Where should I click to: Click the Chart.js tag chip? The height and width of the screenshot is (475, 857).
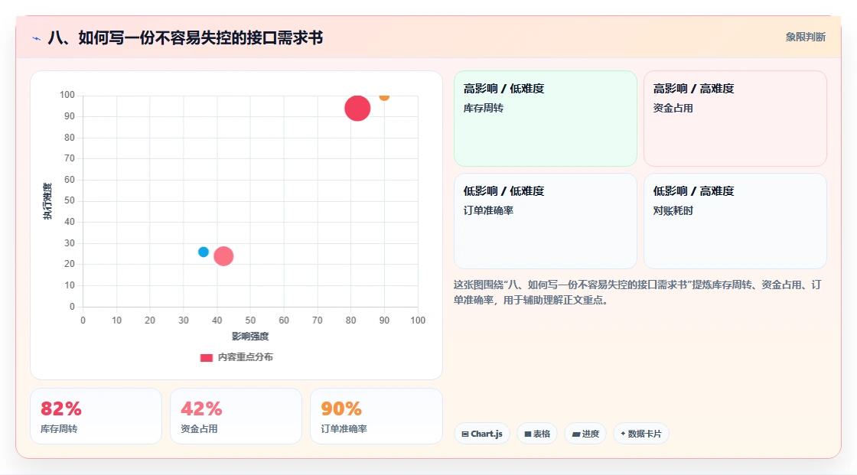click(482, 434)
